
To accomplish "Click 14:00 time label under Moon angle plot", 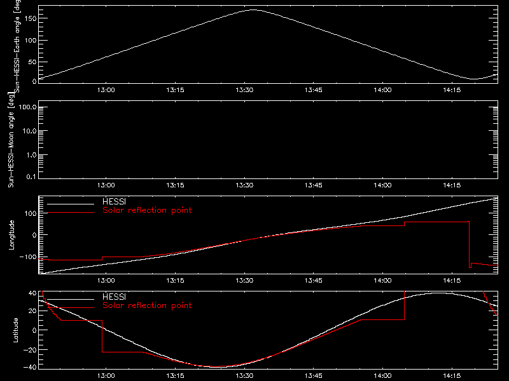I will coord(382,185).
